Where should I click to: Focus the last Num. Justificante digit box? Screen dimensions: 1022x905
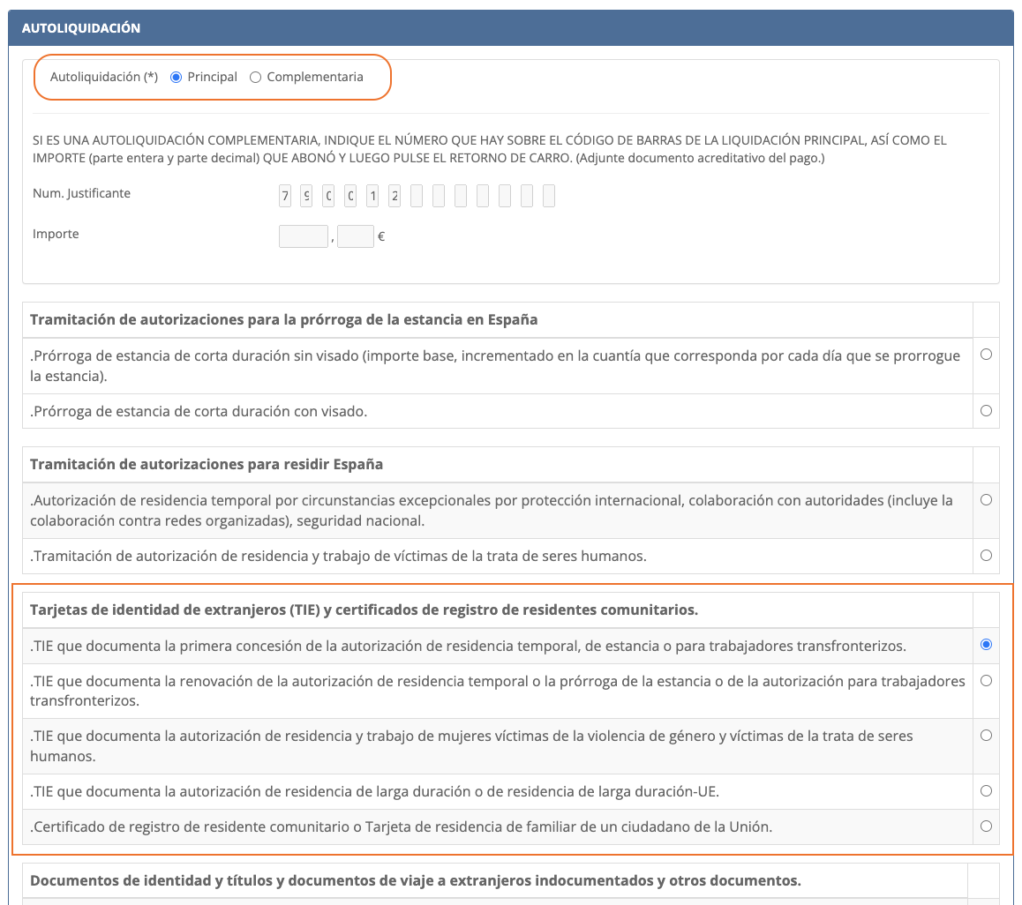[549, 196]
